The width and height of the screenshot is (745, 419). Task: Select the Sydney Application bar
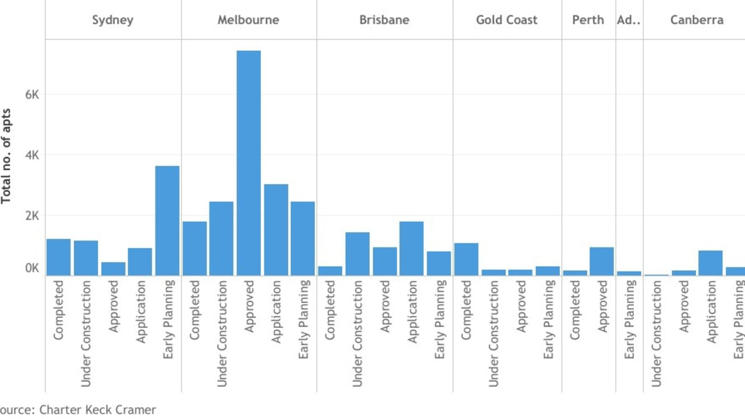[140, 262]
